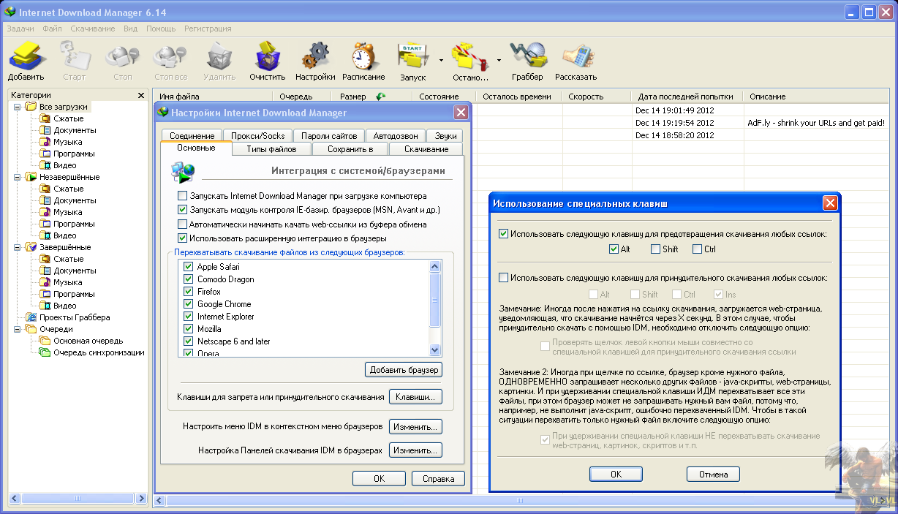This screenshot has height=514, width=898.
Task: Click the Добавить браузер button
Action: pos(404,370)
